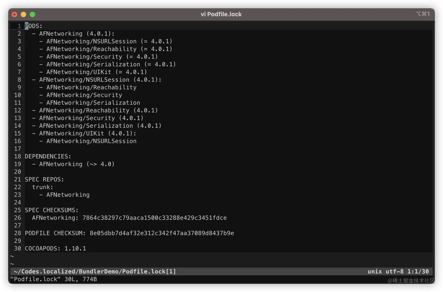Click 'AFNetworking/Reachability (= 4.0.1)' on line 4
The image size is (443, 292).
tap(109, 49)
